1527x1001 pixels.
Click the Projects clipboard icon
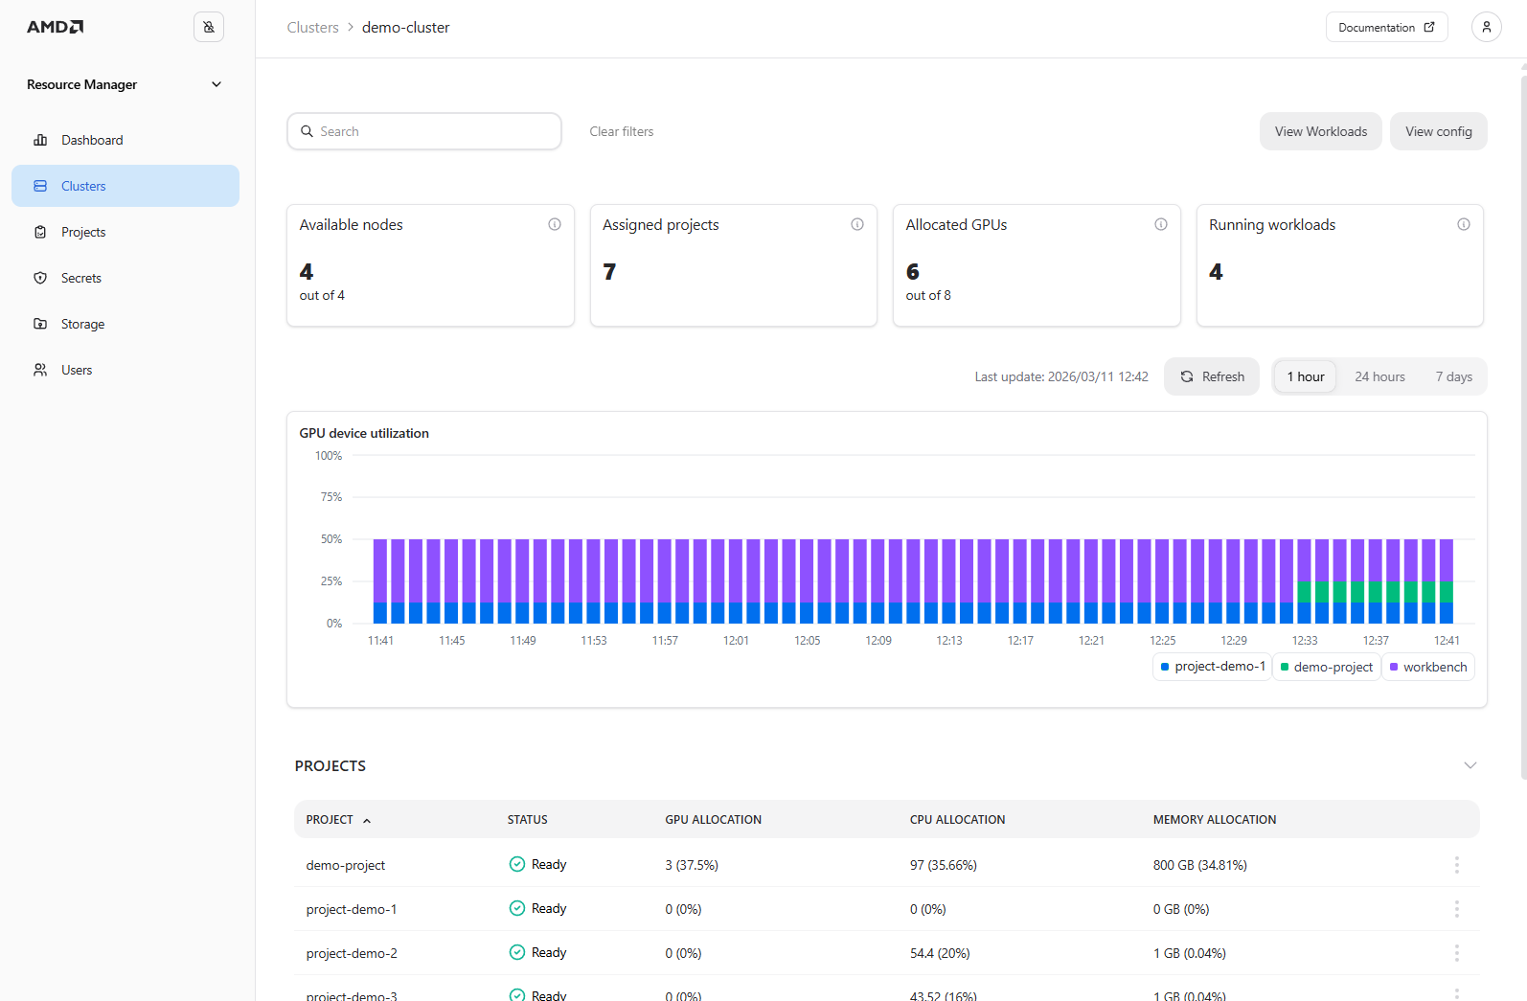[x=40, y=232]
